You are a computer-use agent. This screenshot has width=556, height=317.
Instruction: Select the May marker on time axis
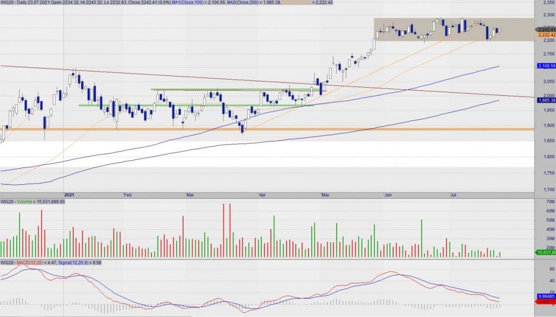pyautogui.click(x=325, y=195)
